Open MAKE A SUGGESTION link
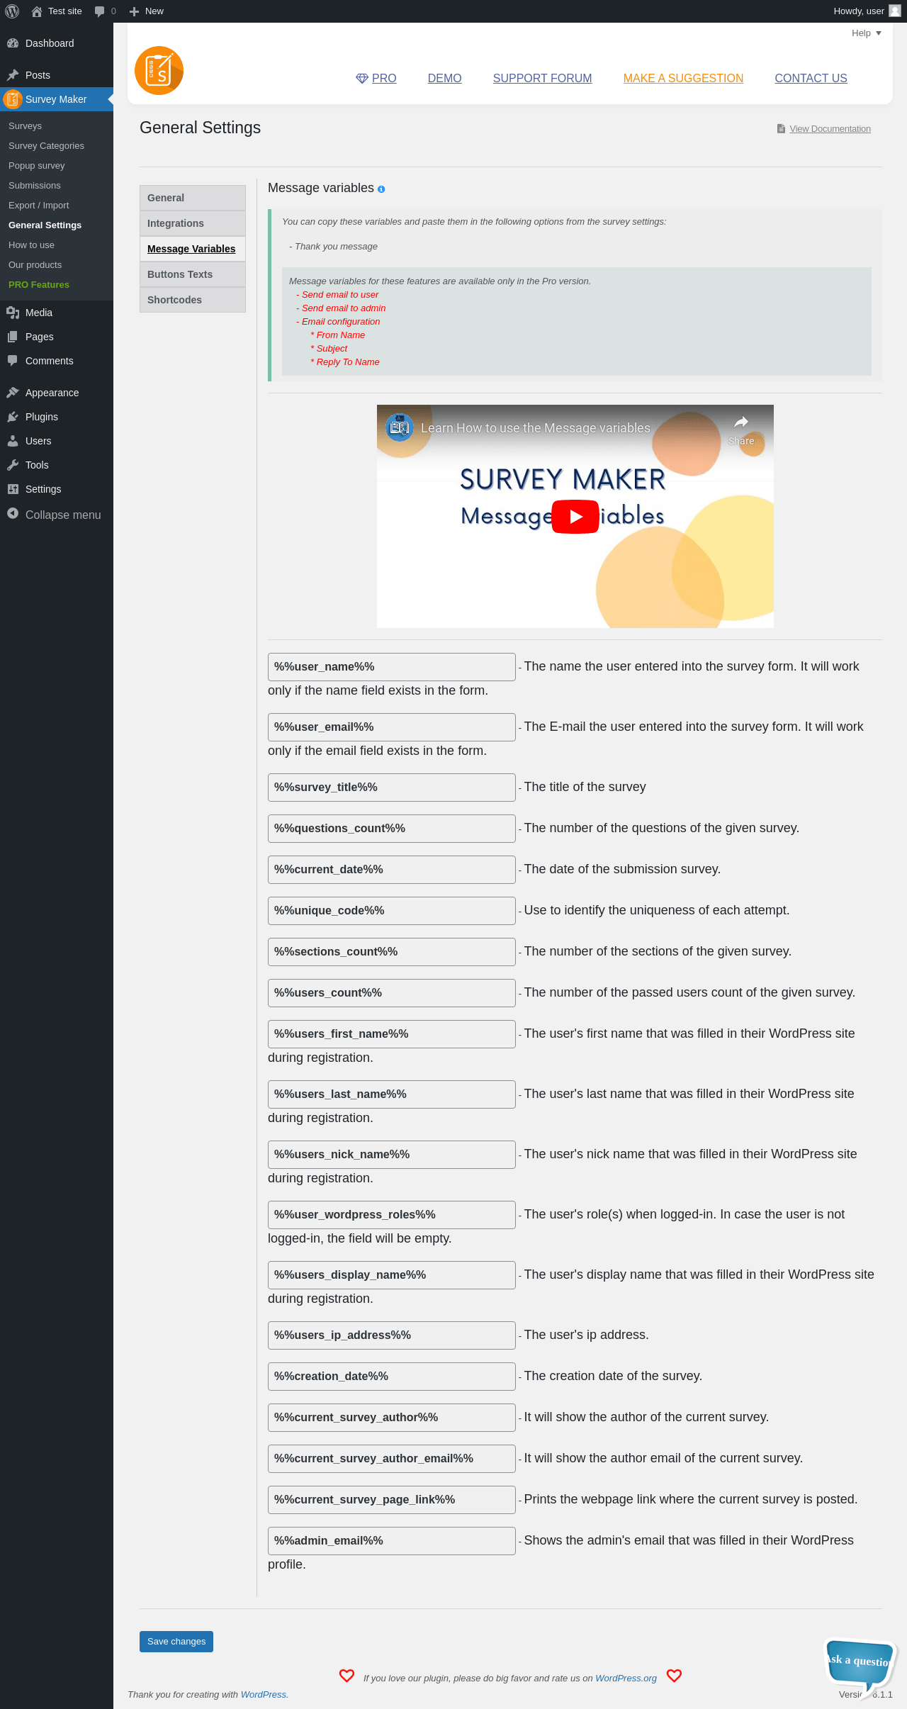 click(683, 79)
